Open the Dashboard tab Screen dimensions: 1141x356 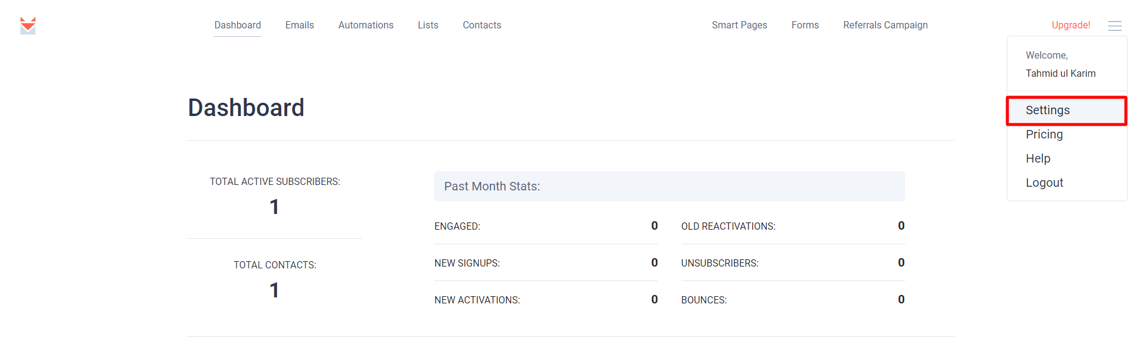click(238, 25)
